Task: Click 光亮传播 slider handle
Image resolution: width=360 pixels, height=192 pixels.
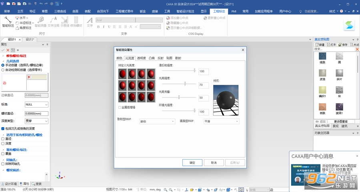Action: pyautogui.click(x=179, y=97)
